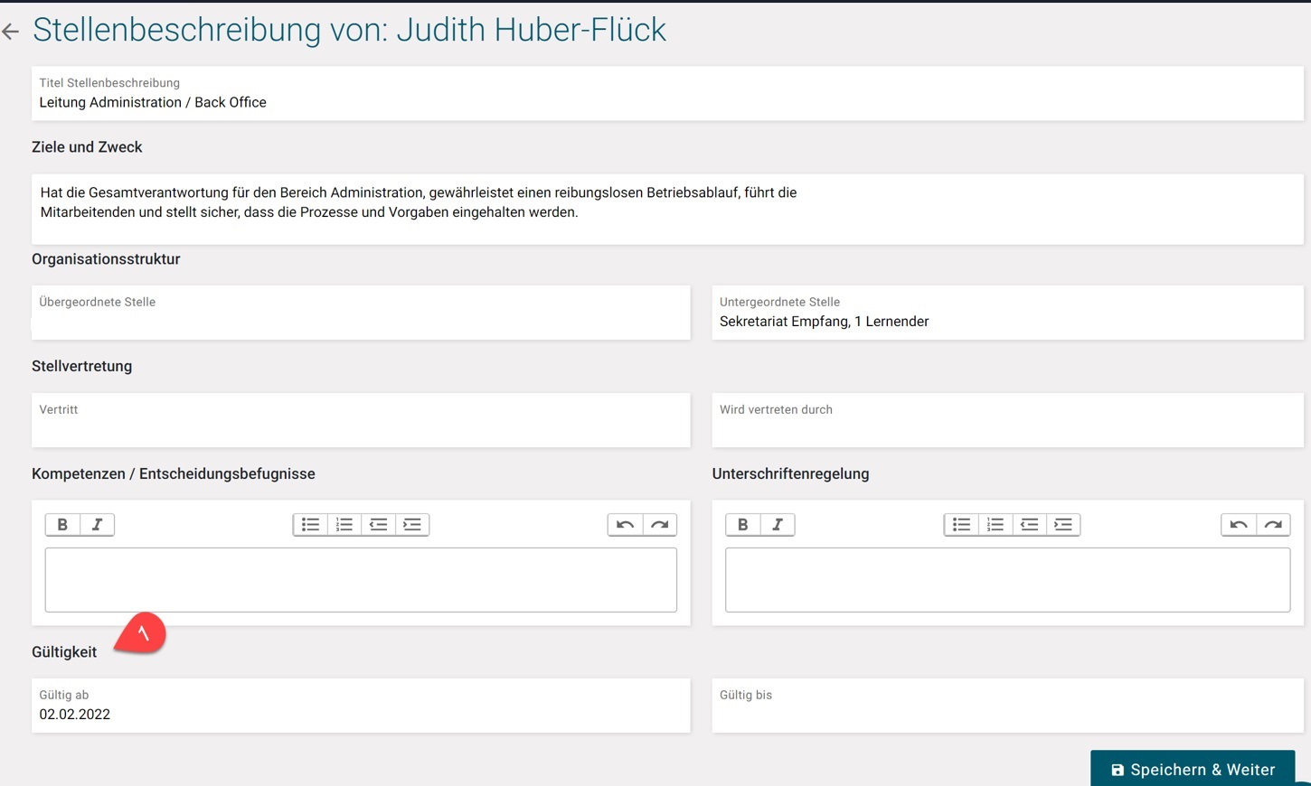
Task: Click the Speichern & Weiter button
Action: pos(1193,769)
